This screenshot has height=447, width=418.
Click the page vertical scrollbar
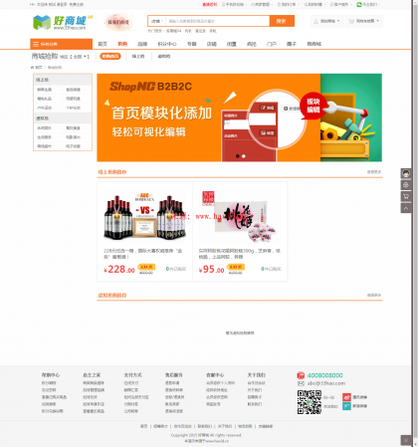[415, 223]
